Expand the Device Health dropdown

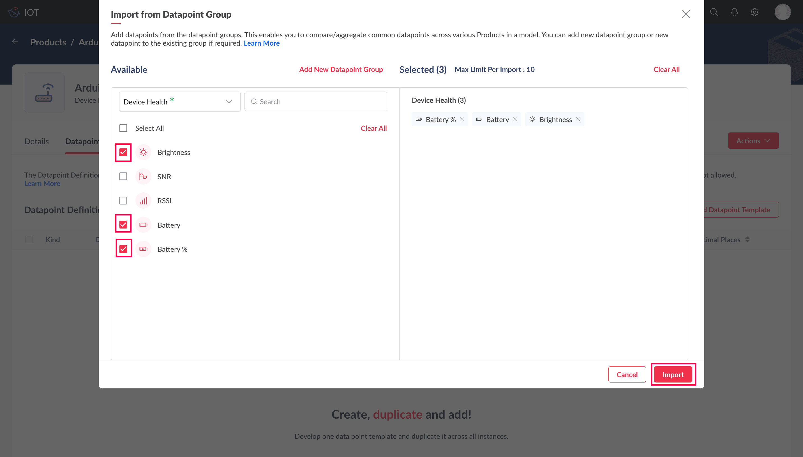(179, 102)
